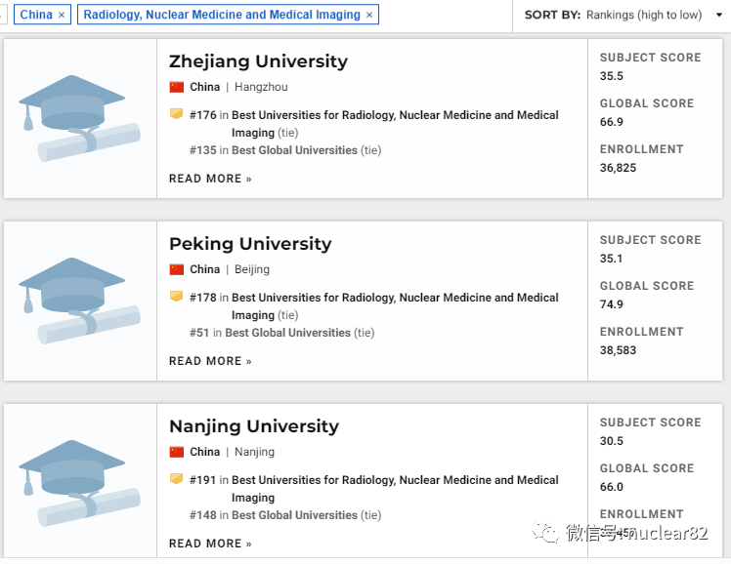The image size is (731, 564).
Task: Click the Hangzhou city label
Action: tap(261, 87)
